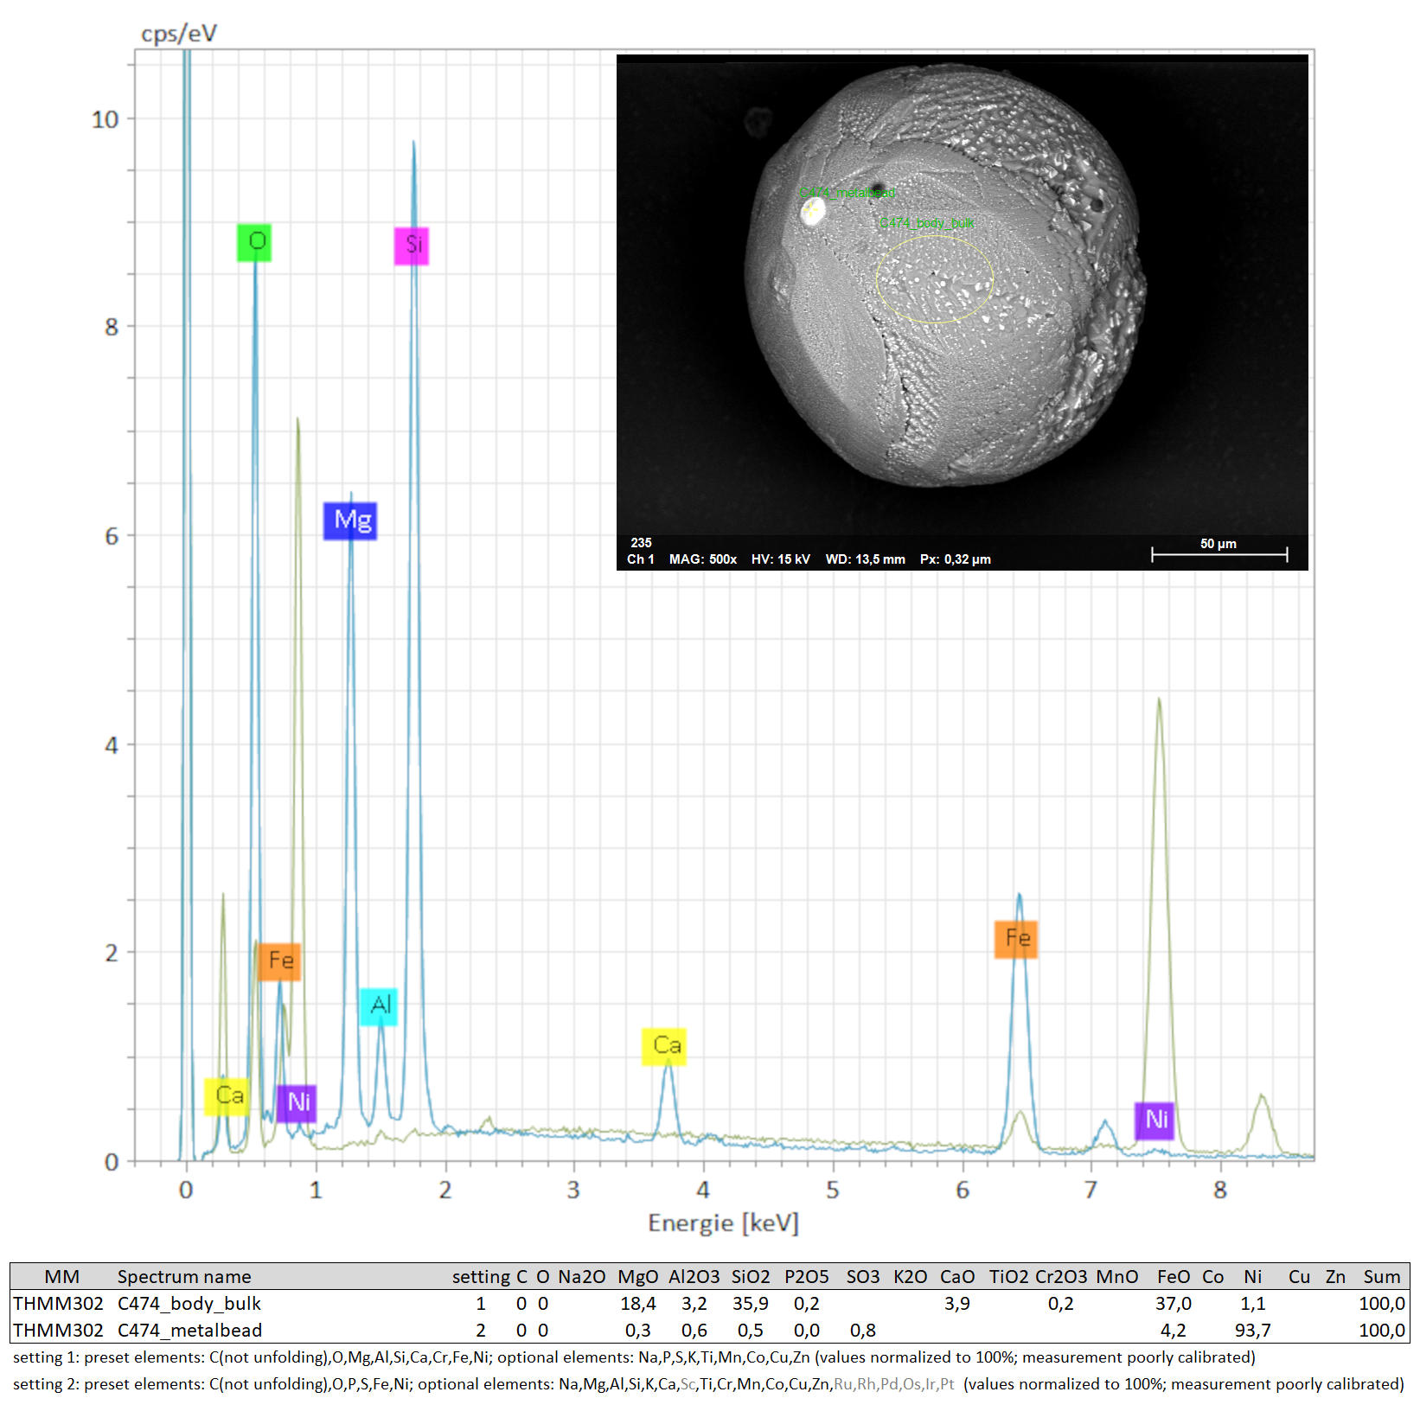Click the cps/eV axis unit label
This screenshot has width=1420, height=1411.
[x=179, y=34]
